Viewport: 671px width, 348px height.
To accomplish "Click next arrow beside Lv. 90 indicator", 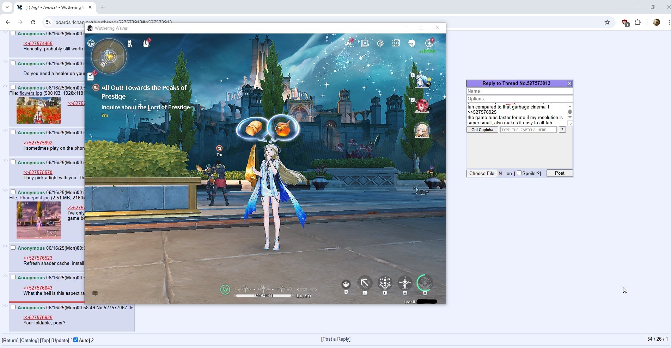I will [316, 290].
